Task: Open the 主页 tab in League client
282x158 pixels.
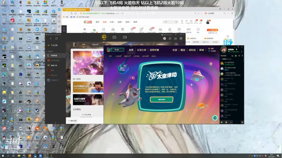Action: click(131, 50)
